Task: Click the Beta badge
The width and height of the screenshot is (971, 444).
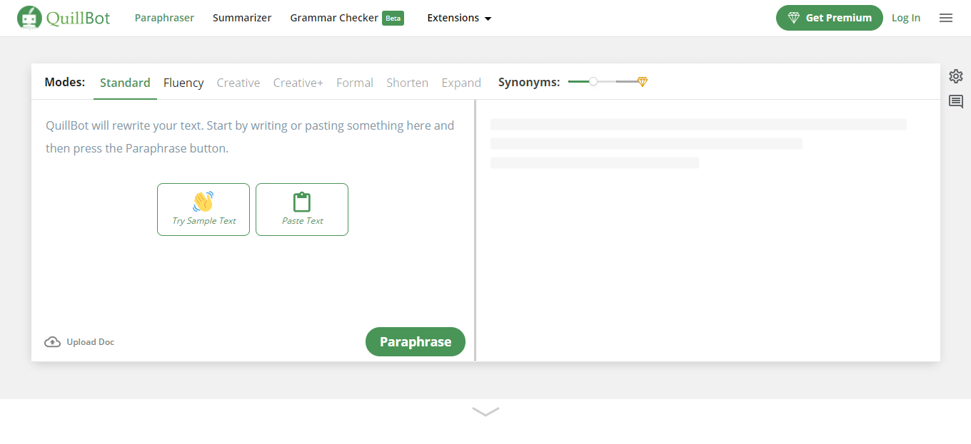Action: pyautogui.click(x=393, y=18)
